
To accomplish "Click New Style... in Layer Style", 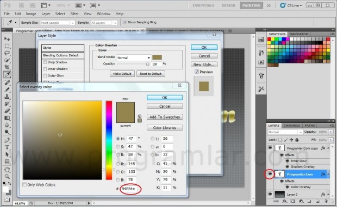I will (204, 64).
